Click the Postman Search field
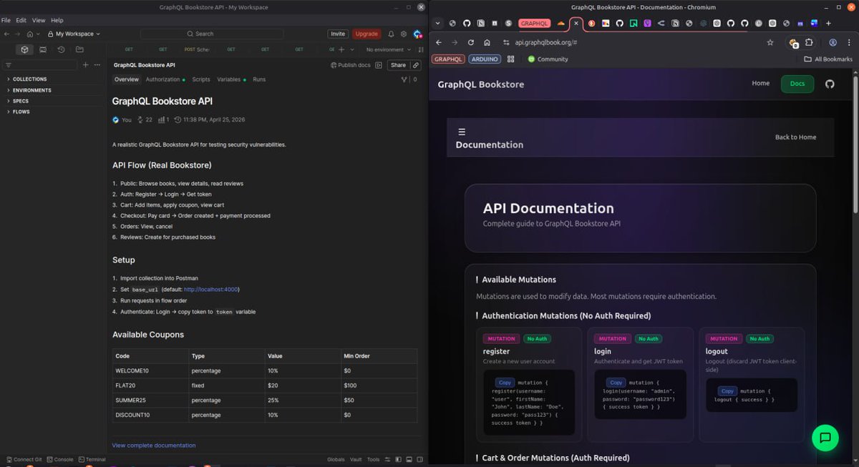 212,34
